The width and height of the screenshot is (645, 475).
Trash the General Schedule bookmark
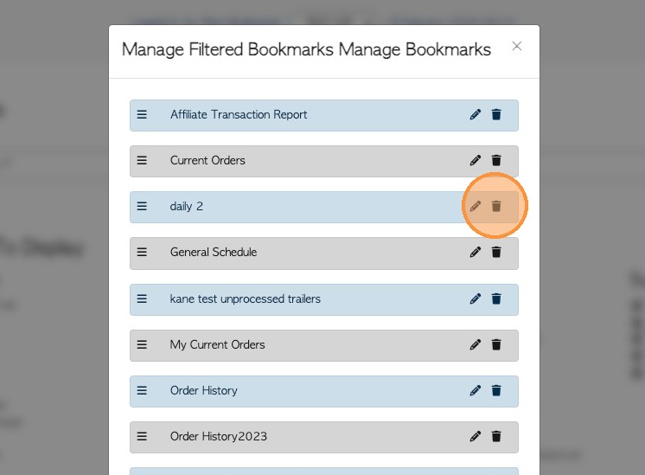[x=496, y=253]
